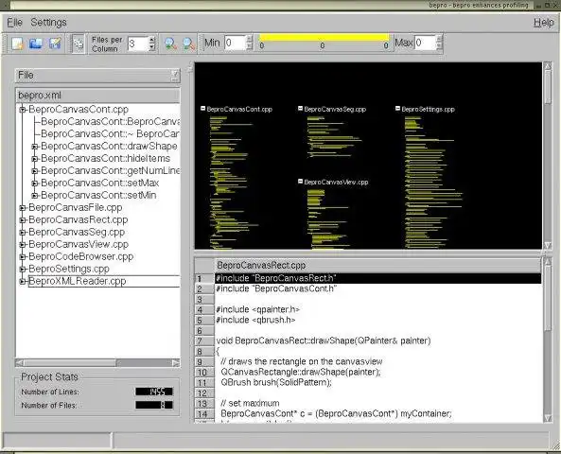
Task: Expand the BeproSettings.cpp tree node
Action: pos(22,269)
